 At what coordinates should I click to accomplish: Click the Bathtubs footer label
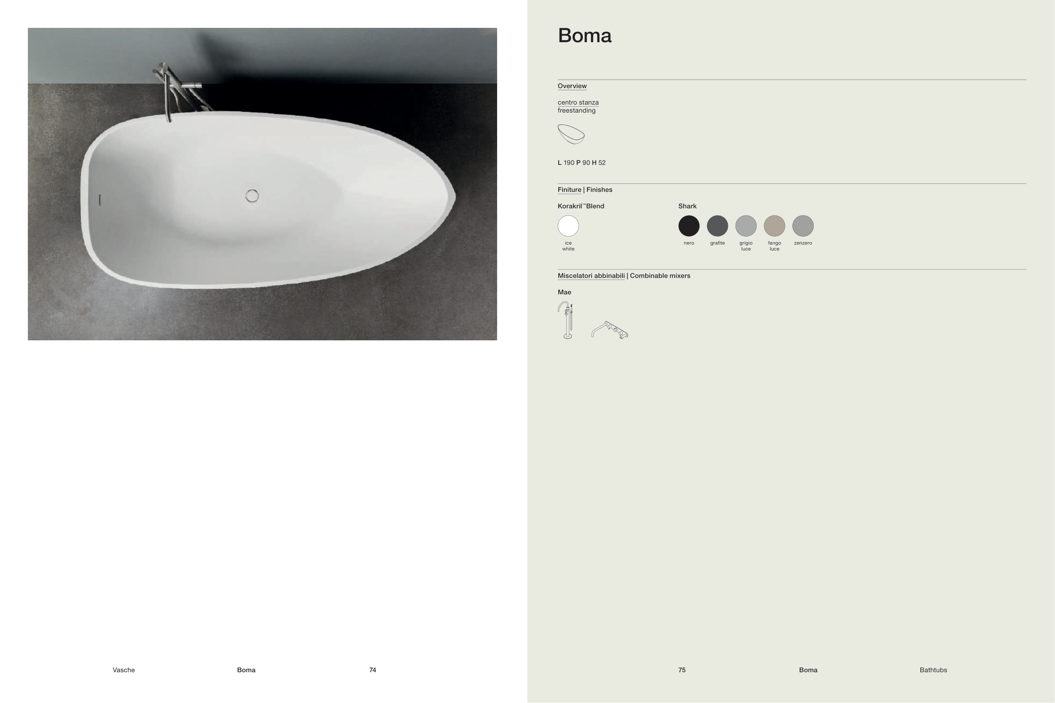(x=933, y=670)
